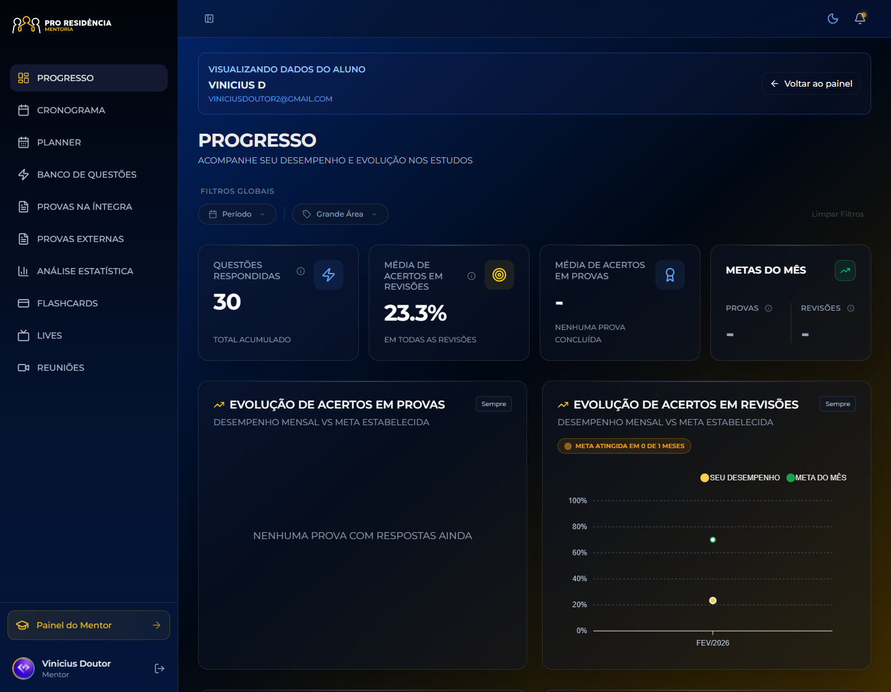Click the Vinicius Doutor avatar
Image resolution: width=891 pixels, height=692 pixels.
tap(24, 668)
